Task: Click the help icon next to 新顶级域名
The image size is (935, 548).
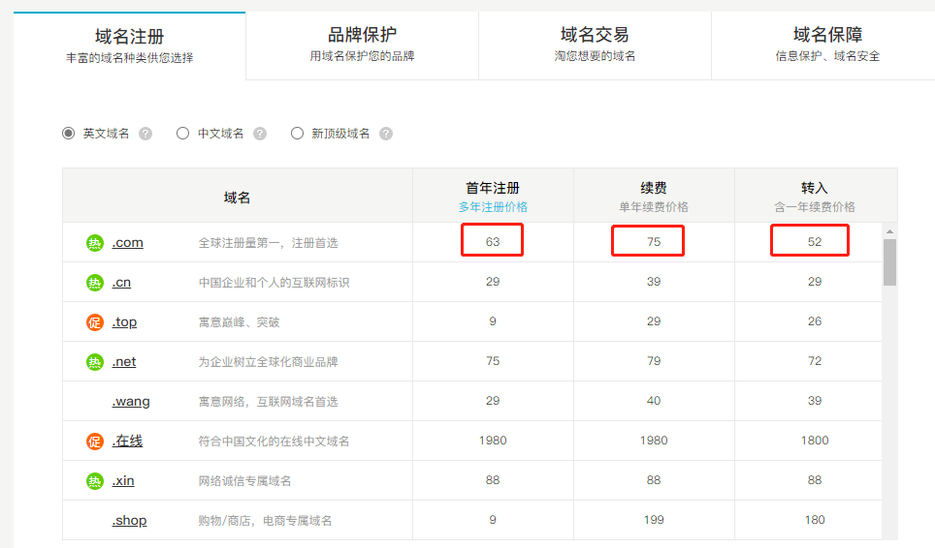Action: (386, 134)
